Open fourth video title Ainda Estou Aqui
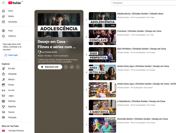 (x=143, y=66)
